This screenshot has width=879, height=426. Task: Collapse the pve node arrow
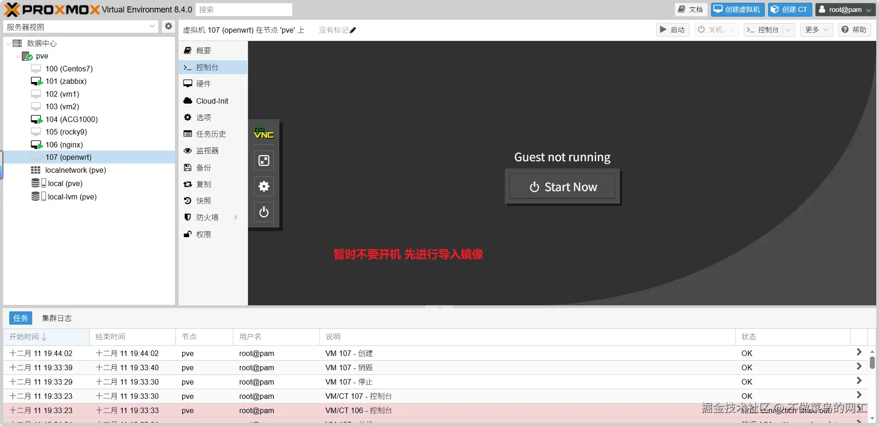point(18,56)
